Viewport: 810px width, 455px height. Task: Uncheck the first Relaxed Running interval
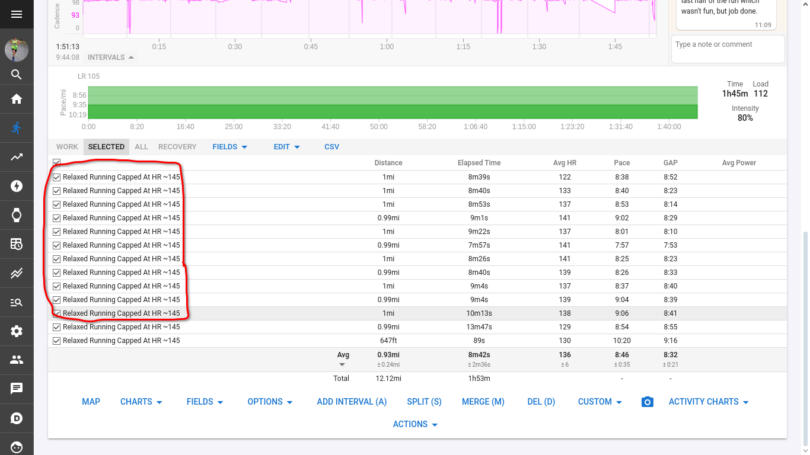point(56,177)
